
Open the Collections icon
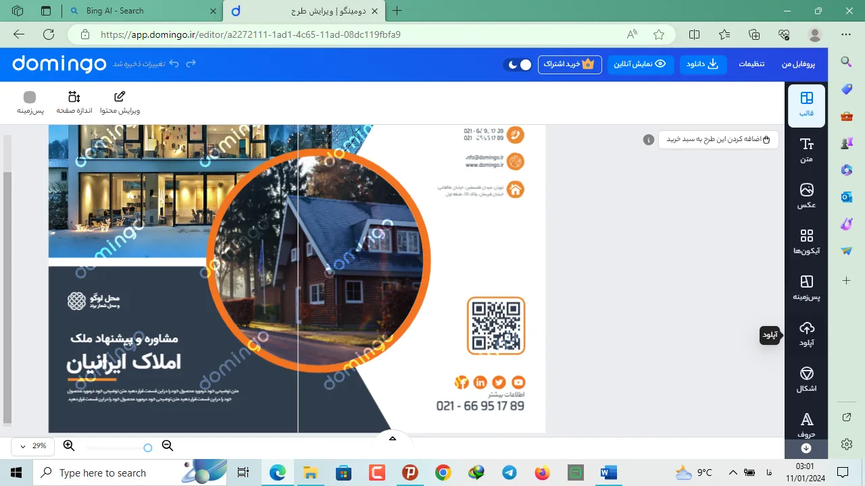tap(754, 34)
